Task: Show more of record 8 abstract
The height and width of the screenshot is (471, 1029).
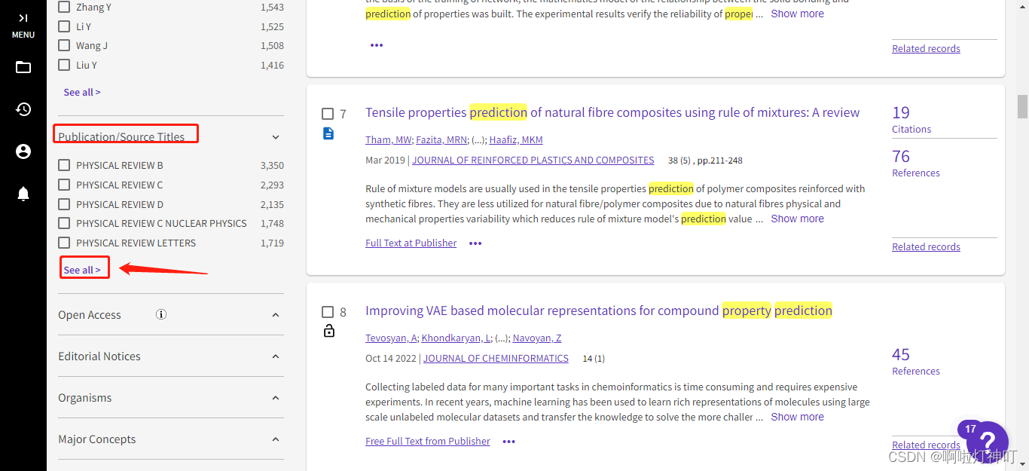Action: (x=797, y=417)
